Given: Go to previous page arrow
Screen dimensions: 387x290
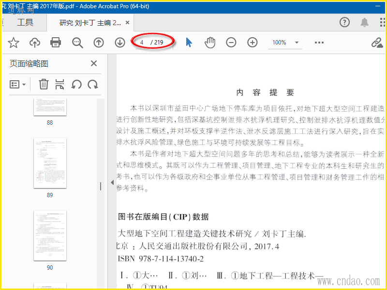Looking at the screenshot, I should tap(99, 43).
